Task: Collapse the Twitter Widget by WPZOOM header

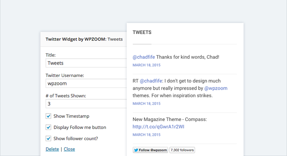Action: pos(84,39)
